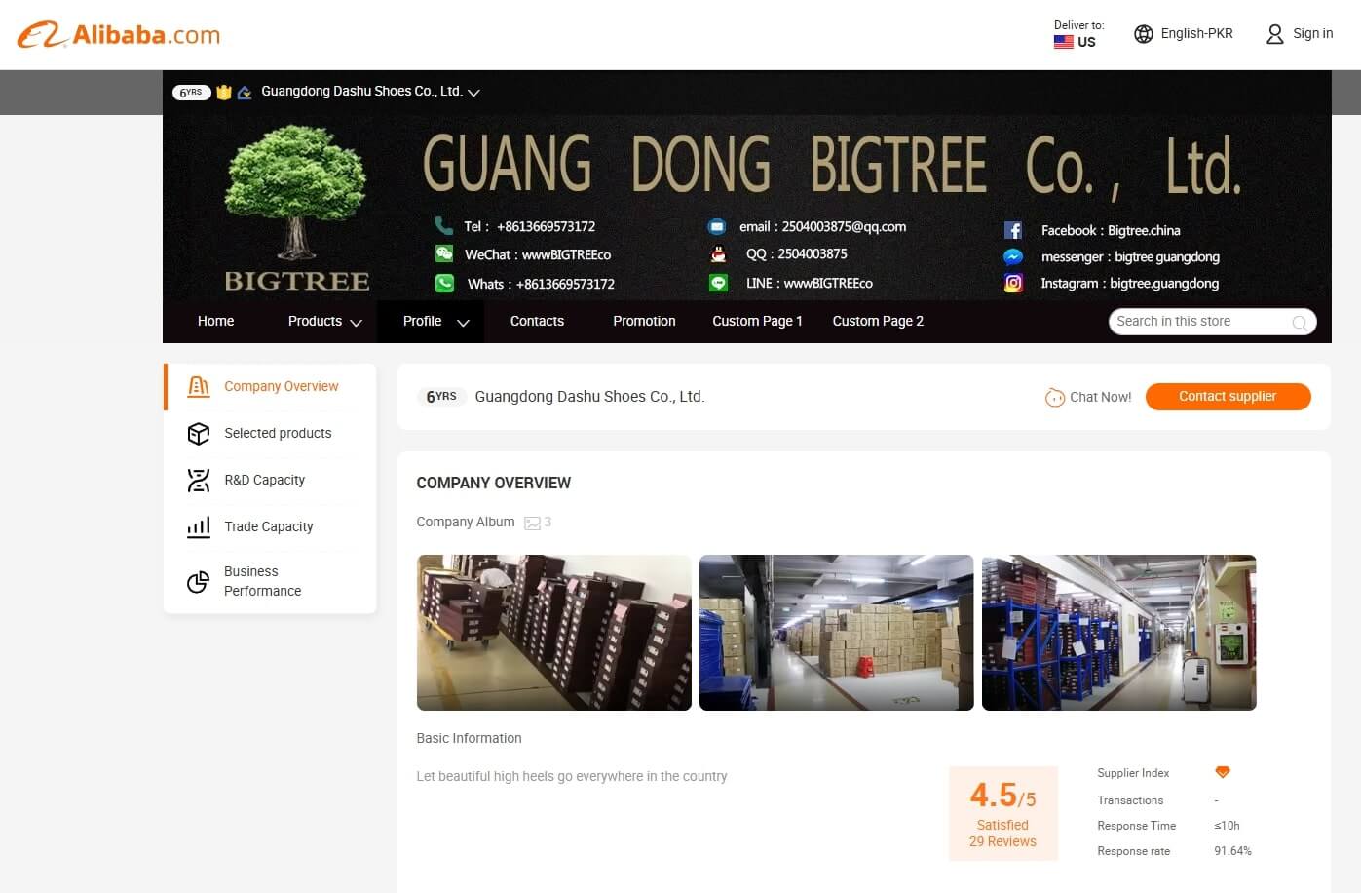Open the Deliver to US selector
1361x893 pixels.
coord(1078,34)
